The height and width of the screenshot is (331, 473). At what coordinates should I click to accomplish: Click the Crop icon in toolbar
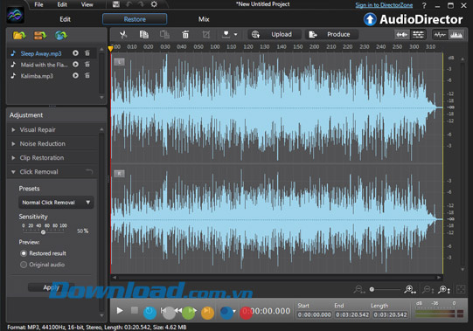(x=206, y=34)
